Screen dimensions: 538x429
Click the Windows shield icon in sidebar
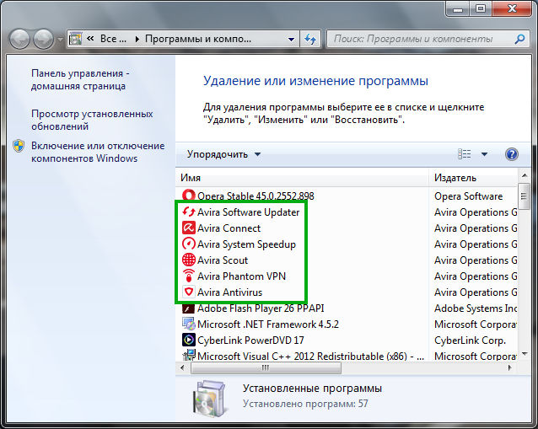pos(19,146)
